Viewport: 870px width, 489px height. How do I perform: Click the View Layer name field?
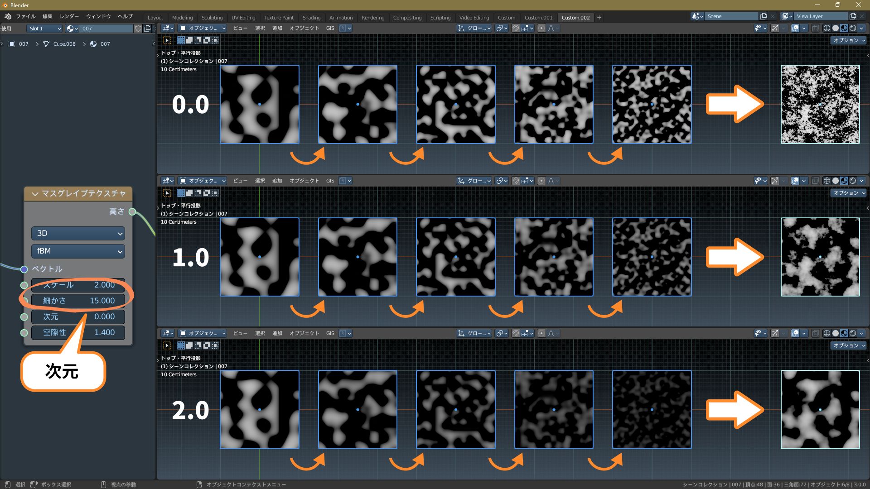pyautogui.click(x=821, y=16)
